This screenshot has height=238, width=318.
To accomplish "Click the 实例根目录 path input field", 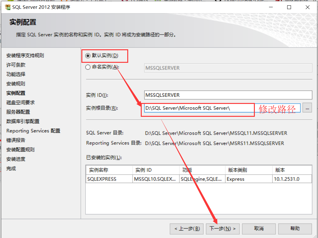I will 222,108.
